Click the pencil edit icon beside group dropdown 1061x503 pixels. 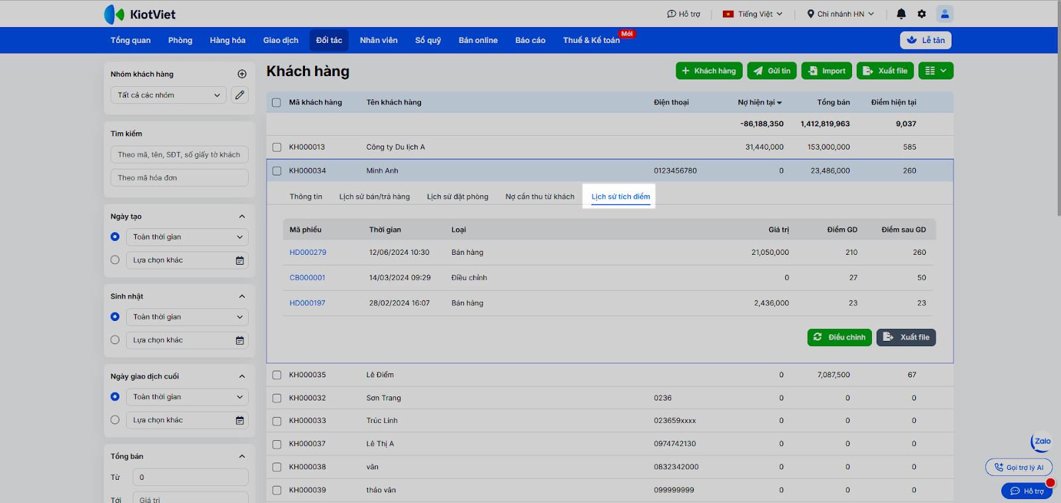click(240, 95)
